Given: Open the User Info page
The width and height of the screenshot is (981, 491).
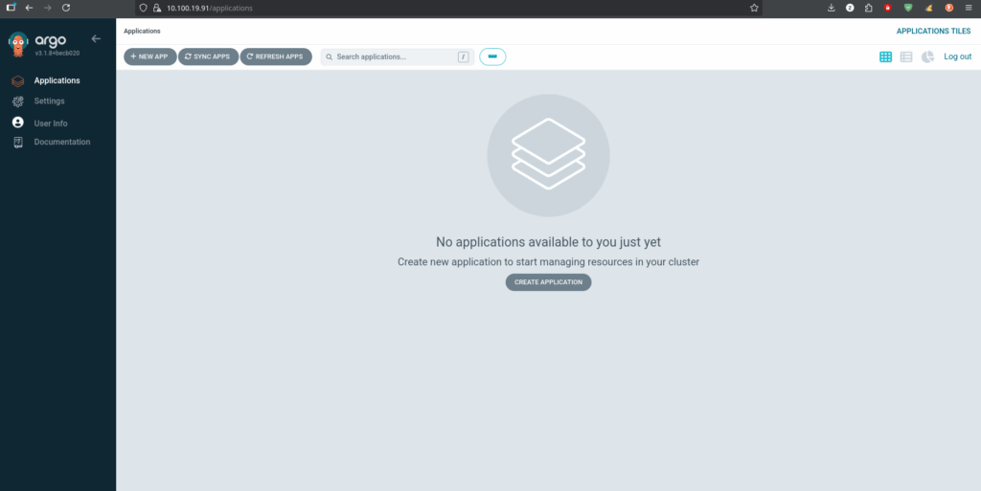Looking at the screenshot, I should click(50, 123).
